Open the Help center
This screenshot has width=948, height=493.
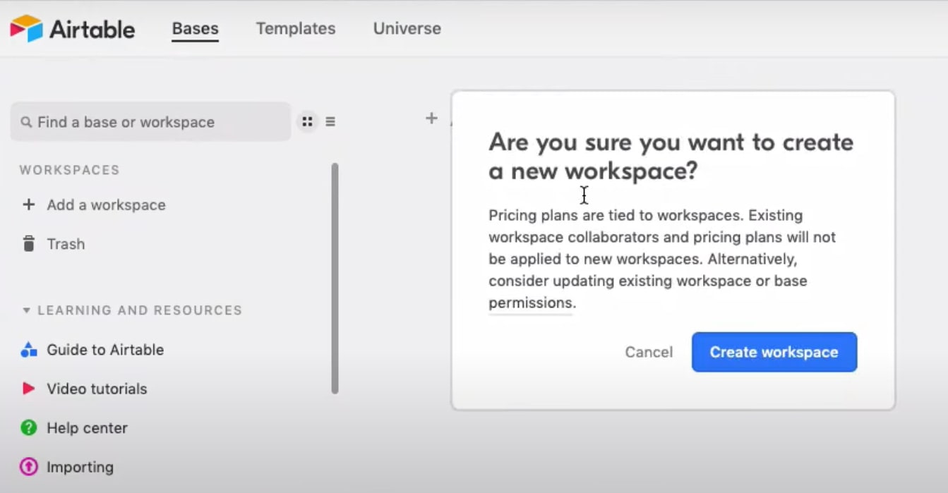click(87, 427)
